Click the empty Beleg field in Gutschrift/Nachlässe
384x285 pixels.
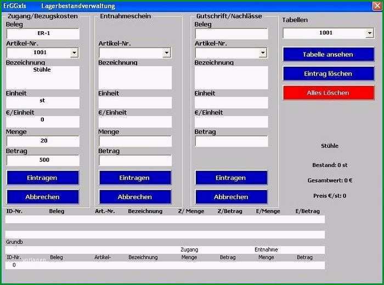231,34
